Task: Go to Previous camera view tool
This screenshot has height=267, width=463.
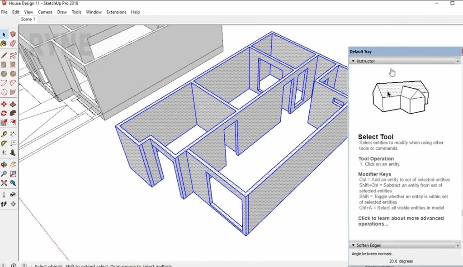Action: (x=13, y=183)
